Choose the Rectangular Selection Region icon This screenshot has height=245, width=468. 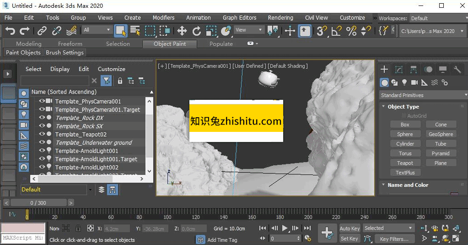(x=150, y=31)
